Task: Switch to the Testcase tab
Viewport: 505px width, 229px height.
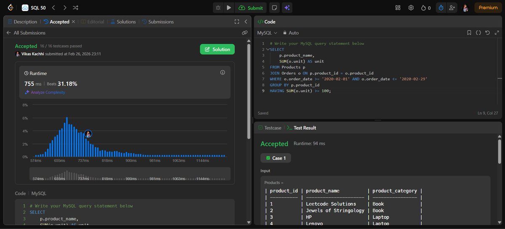Action: point(269,128)
